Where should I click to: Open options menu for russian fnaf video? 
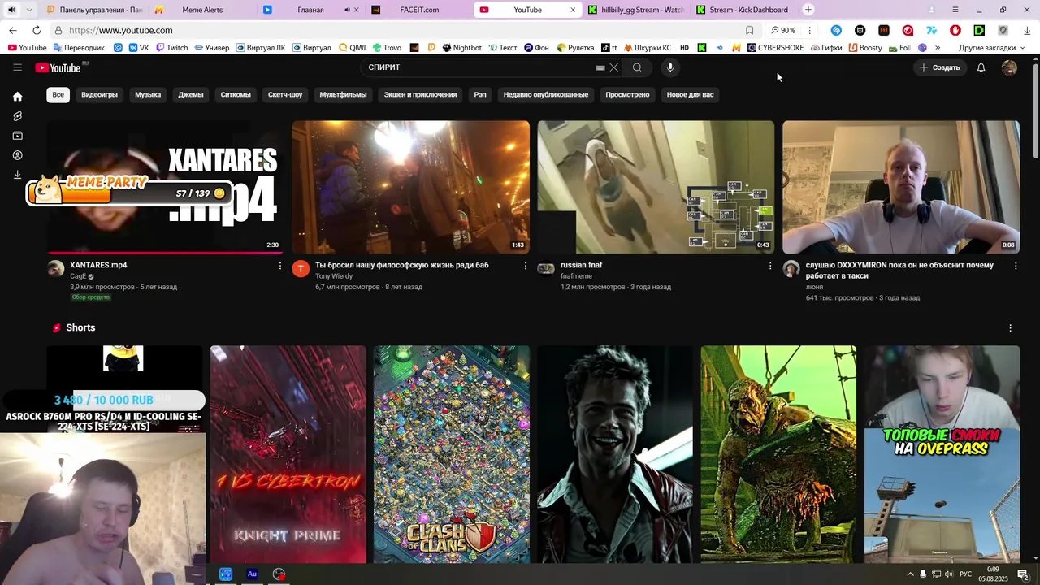(x=770, y=266)
